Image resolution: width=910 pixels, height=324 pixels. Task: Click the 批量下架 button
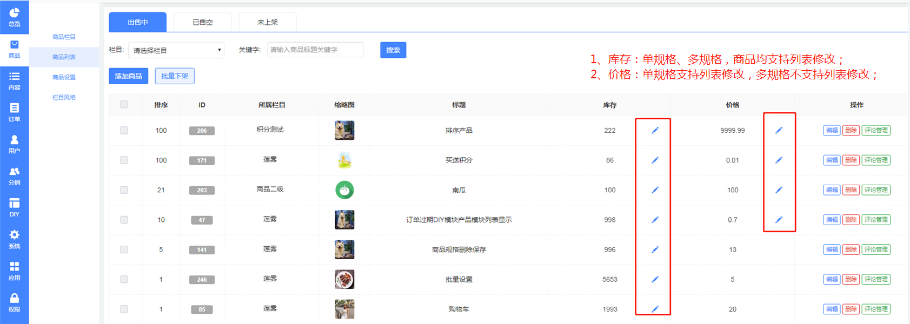(175, 76)
